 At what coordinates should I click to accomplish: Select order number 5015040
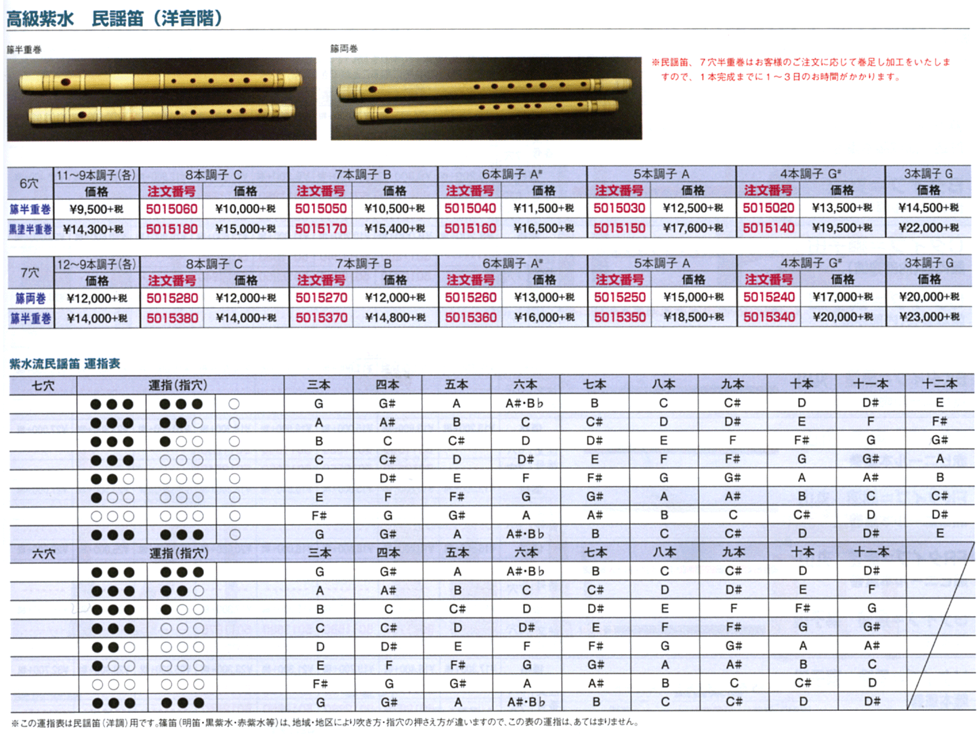pos(470,208)
